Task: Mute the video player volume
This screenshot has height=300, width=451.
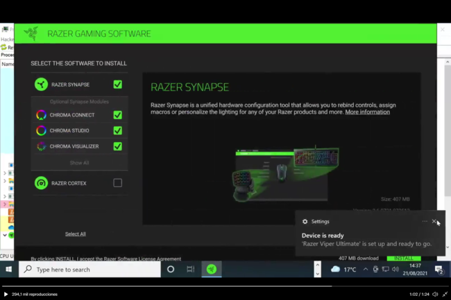Action: pos(435,294)
